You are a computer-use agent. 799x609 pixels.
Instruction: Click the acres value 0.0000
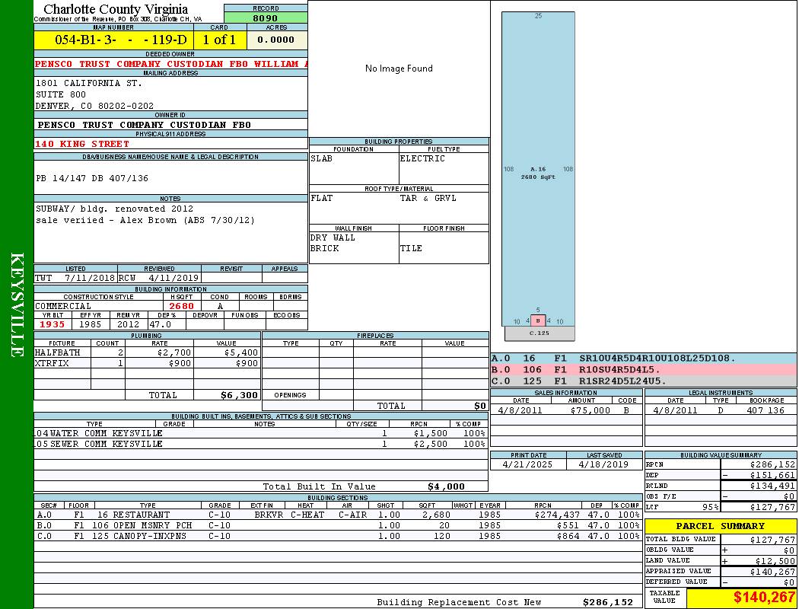click(x=276, y=40)
